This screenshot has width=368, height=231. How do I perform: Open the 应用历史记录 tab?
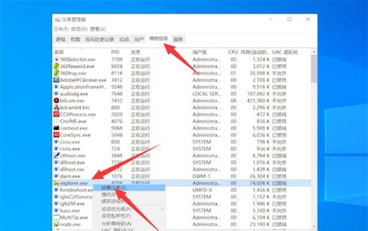(x=100, y=39)
